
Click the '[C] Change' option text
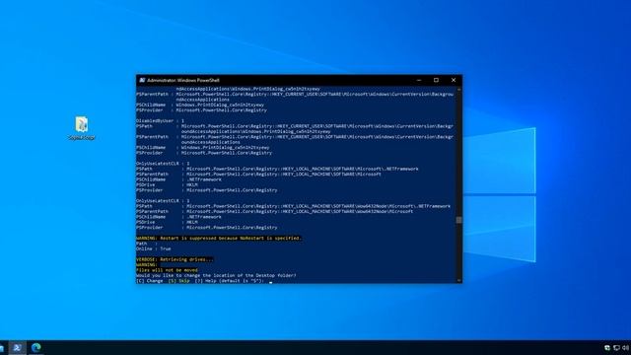click(x=149, y=280)
